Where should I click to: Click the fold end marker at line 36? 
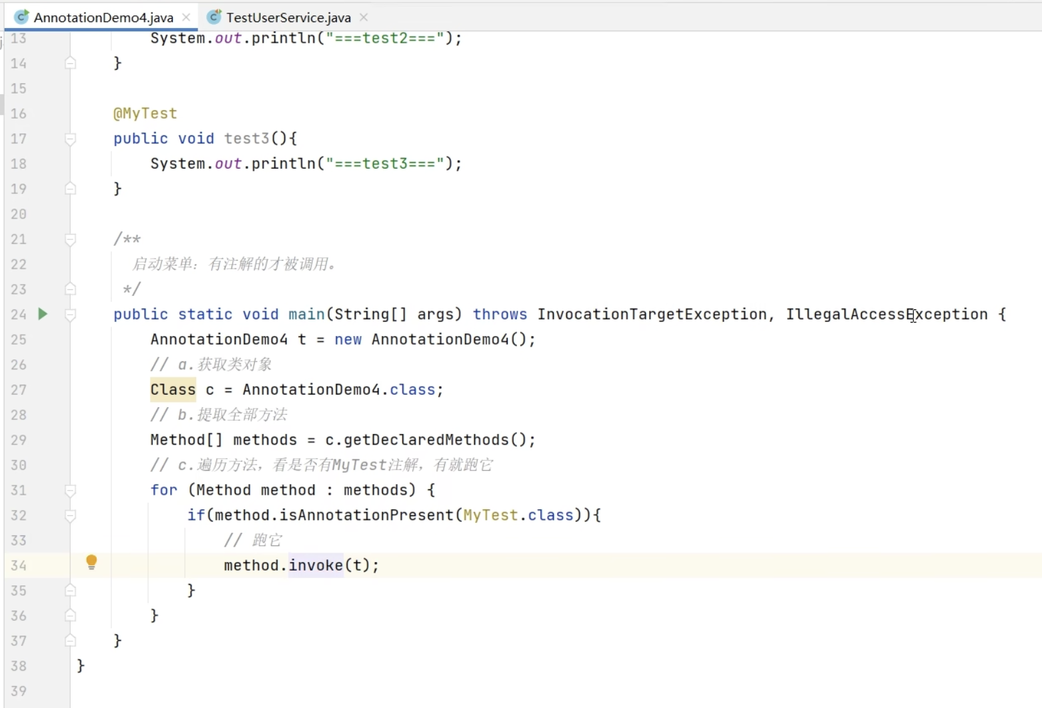pos(70,615)
